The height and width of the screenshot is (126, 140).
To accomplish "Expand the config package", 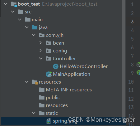I will point(40,51).
